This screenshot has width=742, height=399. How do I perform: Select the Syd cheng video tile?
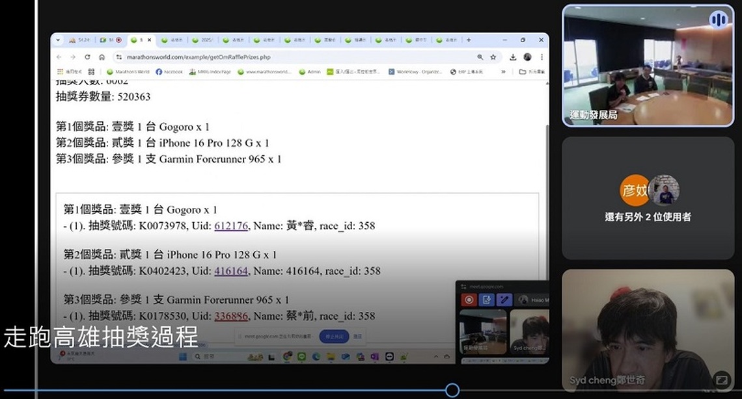[x=648, y=330]
